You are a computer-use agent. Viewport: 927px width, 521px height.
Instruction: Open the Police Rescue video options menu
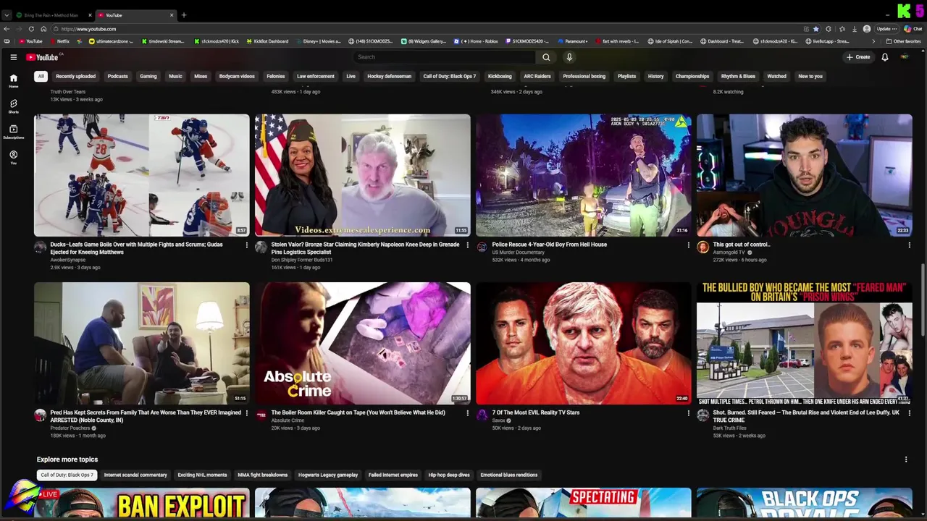(x=688, y=245)
